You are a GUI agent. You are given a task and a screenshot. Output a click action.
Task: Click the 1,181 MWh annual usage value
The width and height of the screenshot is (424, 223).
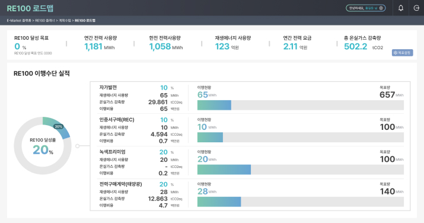tap(100, 47)
